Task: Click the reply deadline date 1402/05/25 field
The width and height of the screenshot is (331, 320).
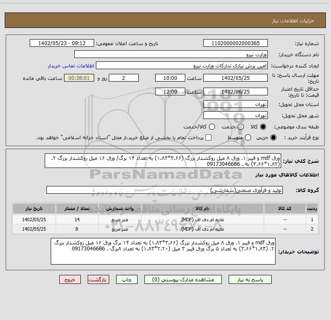Action: (236, 78)
